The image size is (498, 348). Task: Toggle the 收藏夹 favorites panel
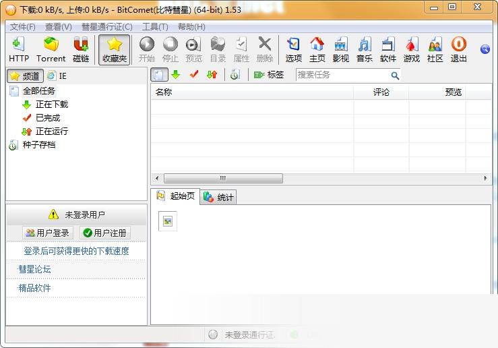115,50
